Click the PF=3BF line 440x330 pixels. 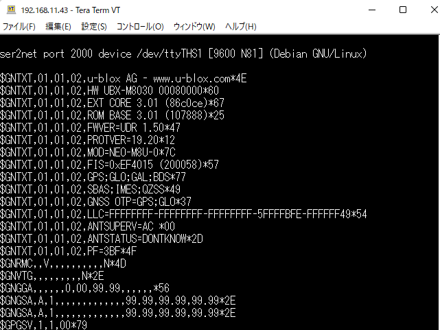(68, 251)
